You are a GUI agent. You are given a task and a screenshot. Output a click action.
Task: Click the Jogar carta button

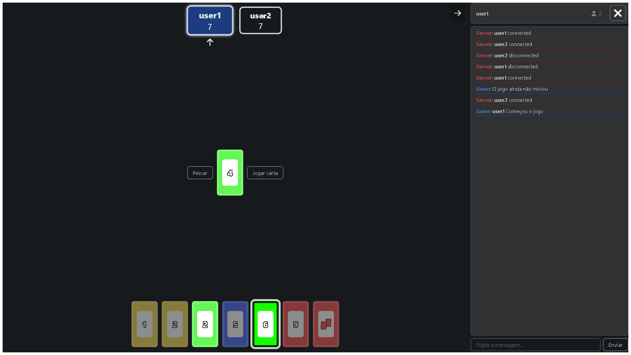[265, 173]
